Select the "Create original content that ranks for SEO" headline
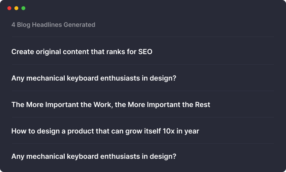 (82, 52)
